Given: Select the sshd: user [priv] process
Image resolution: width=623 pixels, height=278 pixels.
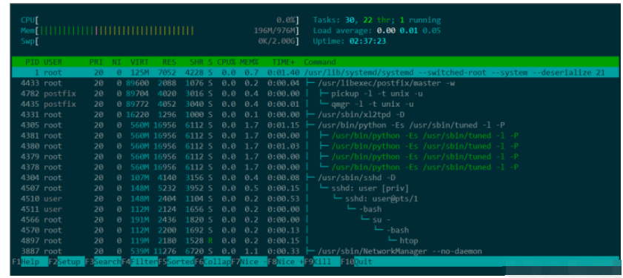Looking at the screenshot, I should click(316, 188).
